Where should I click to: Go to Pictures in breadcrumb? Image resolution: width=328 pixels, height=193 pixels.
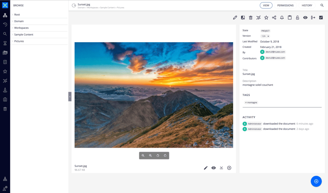coord(120,8)
